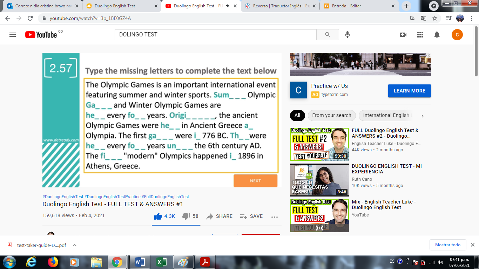
Task: Select the All filter chip
Action: pyautogui.click(x=297, y=115)
